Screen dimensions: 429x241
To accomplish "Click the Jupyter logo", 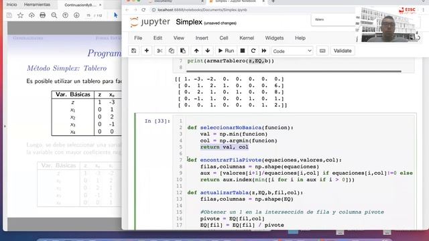I will click(150, 22).
